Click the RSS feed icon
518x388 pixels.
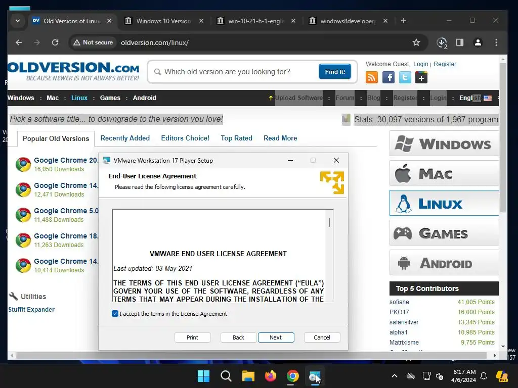pyautogui.click(x=372, y=77)
